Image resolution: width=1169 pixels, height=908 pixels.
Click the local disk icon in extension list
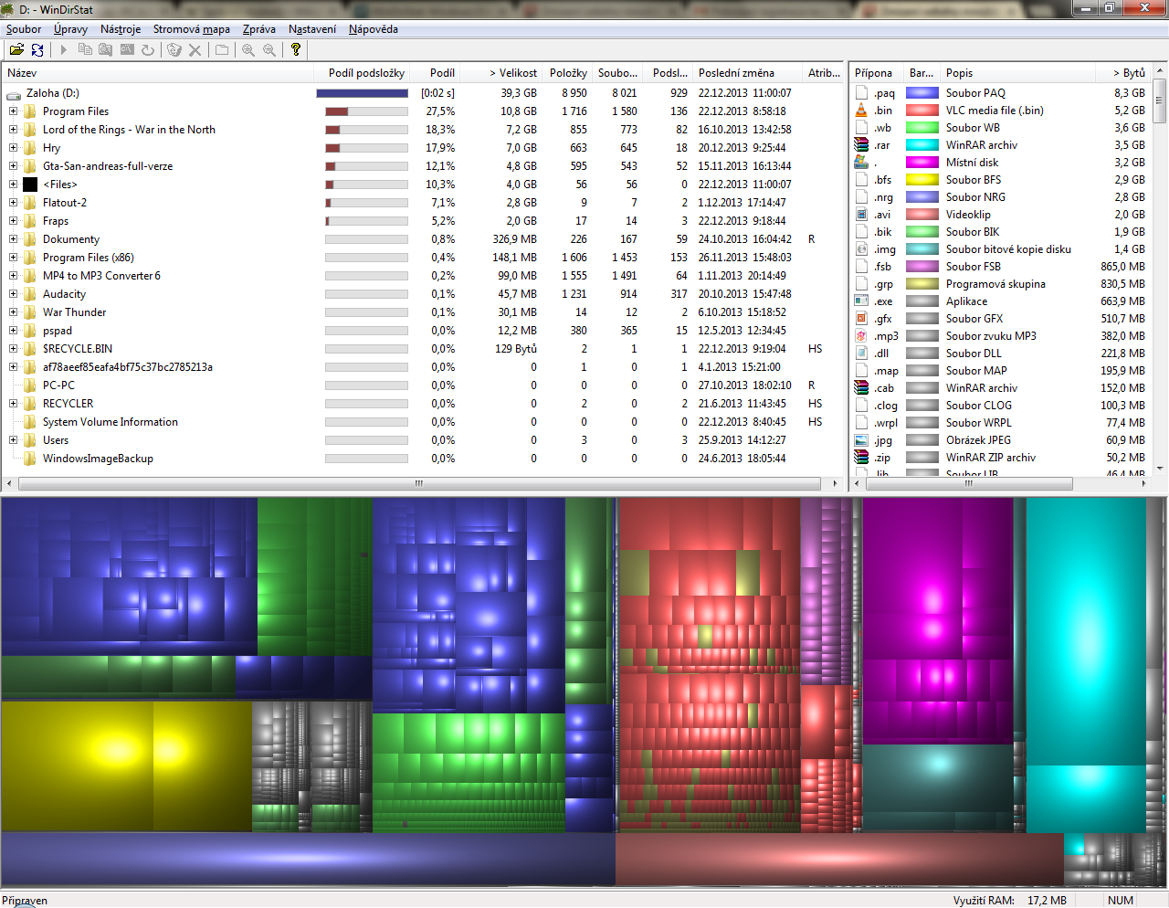[861, 163]
